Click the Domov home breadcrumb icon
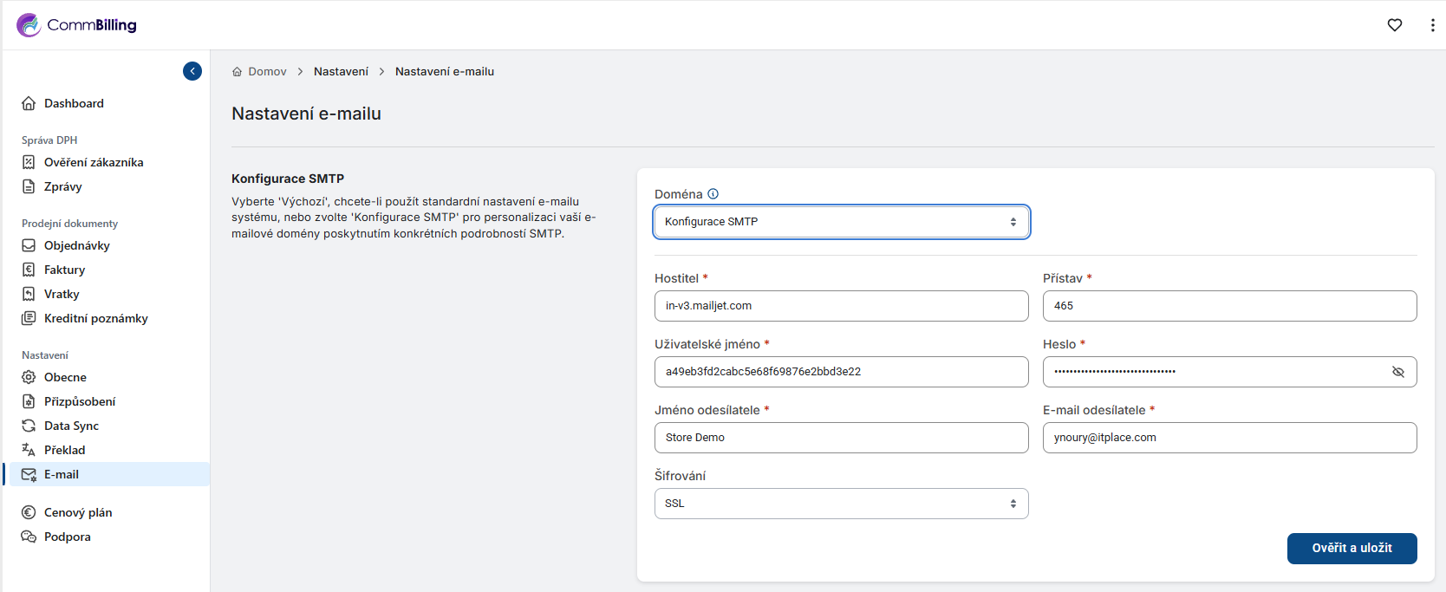 (238, 72)
